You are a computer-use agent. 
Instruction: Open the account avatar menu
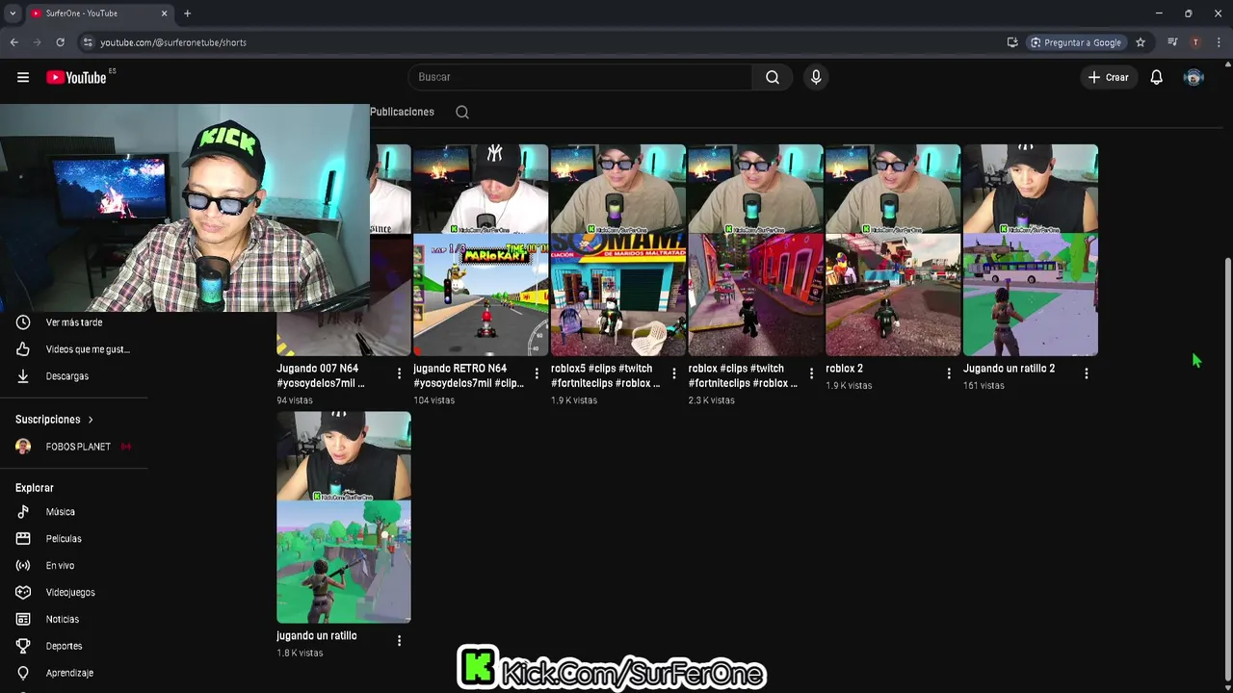point(1194,77)
